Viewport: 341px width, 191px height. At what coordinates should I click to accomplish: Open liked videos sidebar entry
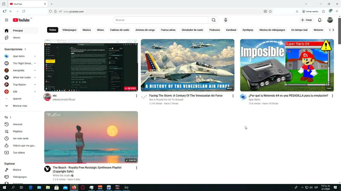pos(20,146)
